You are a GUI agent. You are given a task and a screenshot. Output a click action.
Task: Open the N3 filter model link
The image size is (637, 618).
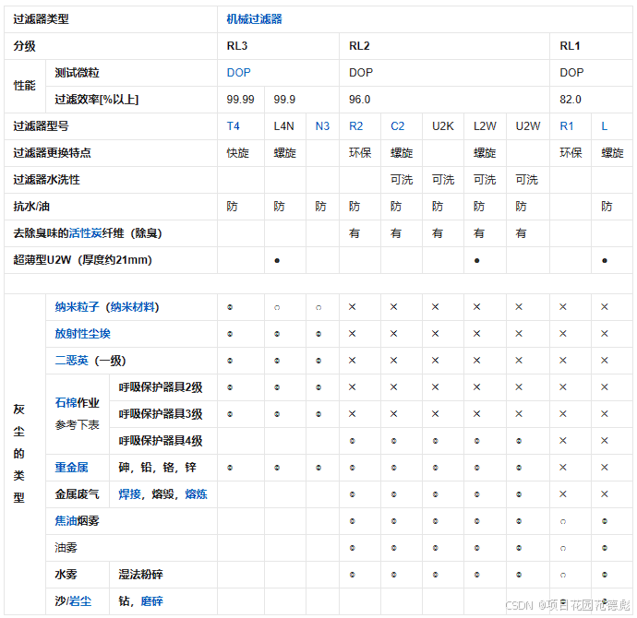[x=322, y=126]
